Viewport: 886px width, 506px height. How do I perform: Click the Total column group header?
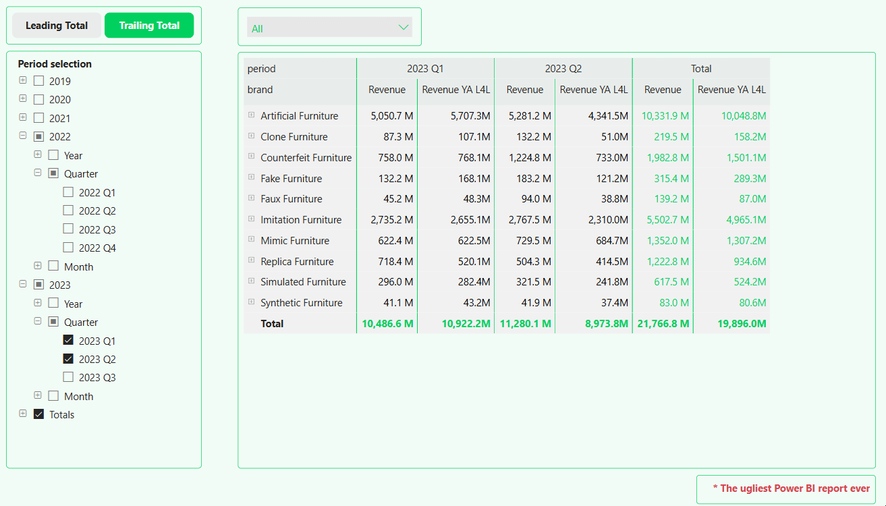701,69
